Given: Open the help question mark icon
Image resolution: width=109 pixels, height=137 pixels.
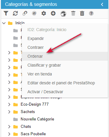Looking at the screenshot, I should tap(91, 13).
